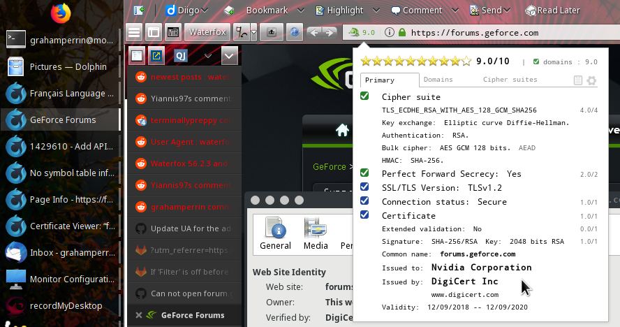Click the SSleuth 9.0 rating badge
The width and height of the screenshot is (620, 327).
(362, 32)
